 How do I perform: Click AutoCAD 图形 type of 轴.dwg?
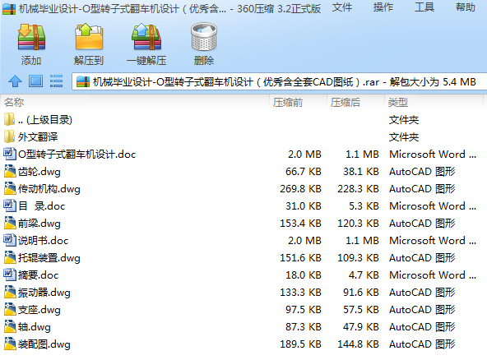coord(422,327)
